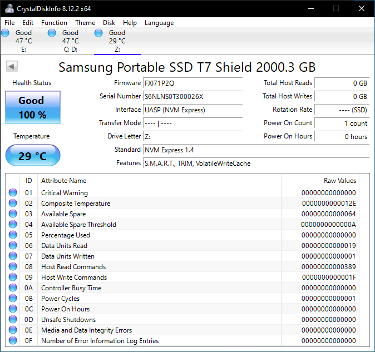Click the Serial Number field
Viewport: 375px width, 352px height.
pyautogui.click(x=193, y=97)
